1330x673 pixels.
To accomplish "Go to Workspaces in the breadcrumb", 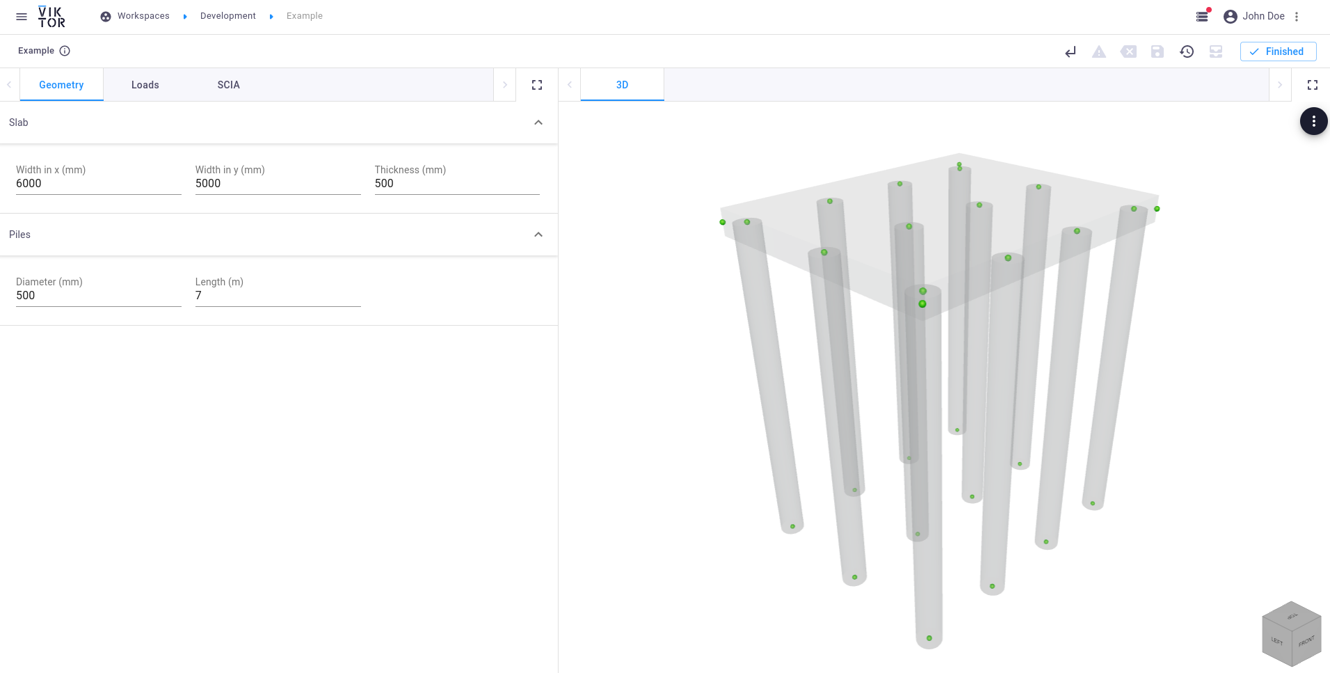I will coord(143,16).
